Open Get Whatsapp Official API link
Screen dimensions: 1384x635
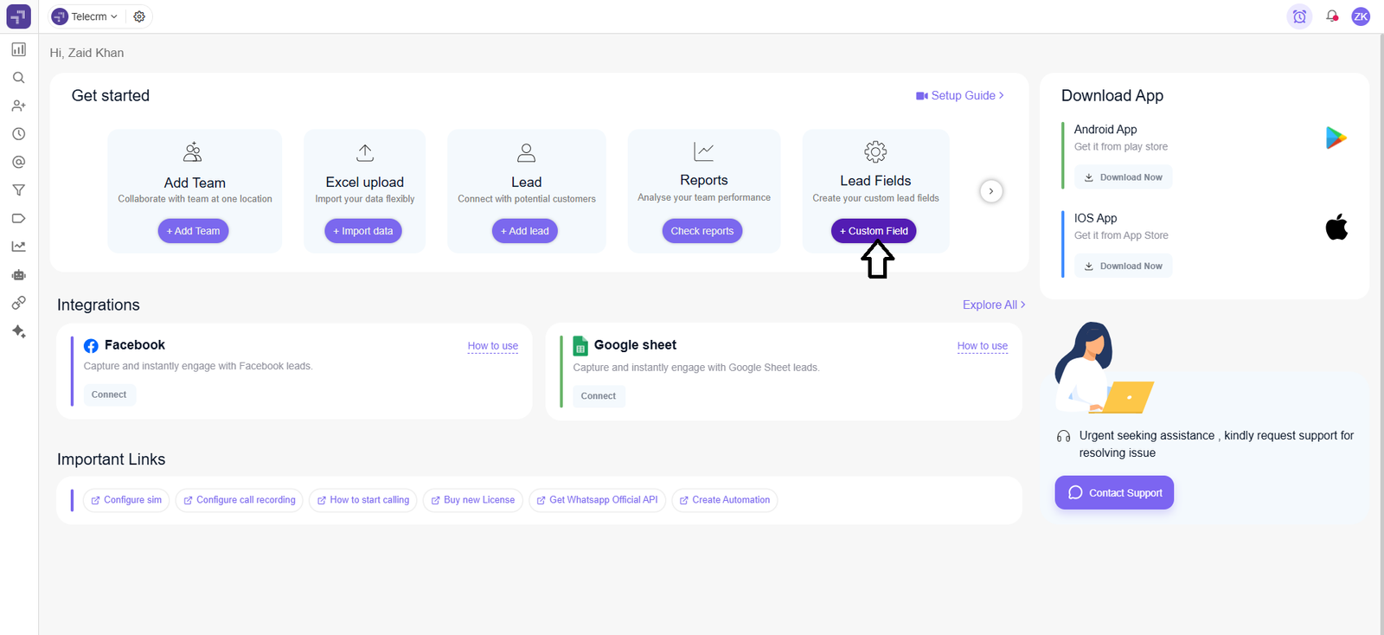(598, 500)
